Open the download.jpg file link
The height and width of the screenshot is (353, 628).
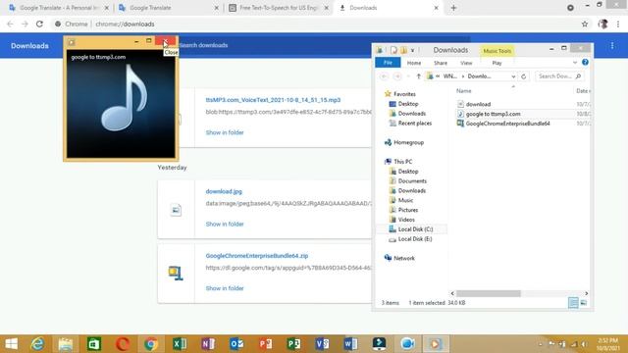(x=224, y=192)
